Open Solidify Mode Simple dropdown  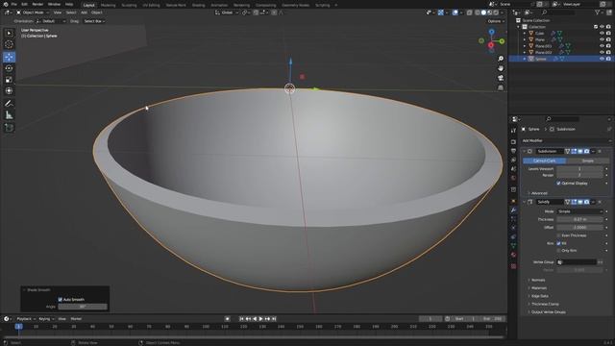click(579, 211)
